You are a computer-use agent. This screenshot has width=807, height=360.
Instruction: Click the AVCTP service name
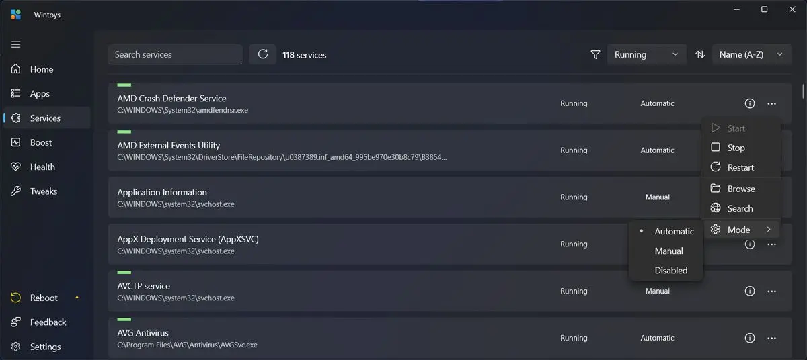pyautogui.click(x=143, y=286)
